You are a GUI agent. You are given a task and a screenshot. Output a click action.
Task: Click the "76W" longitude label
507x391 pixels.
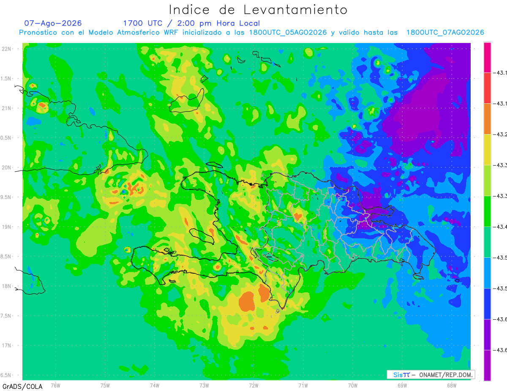(55, 385)
